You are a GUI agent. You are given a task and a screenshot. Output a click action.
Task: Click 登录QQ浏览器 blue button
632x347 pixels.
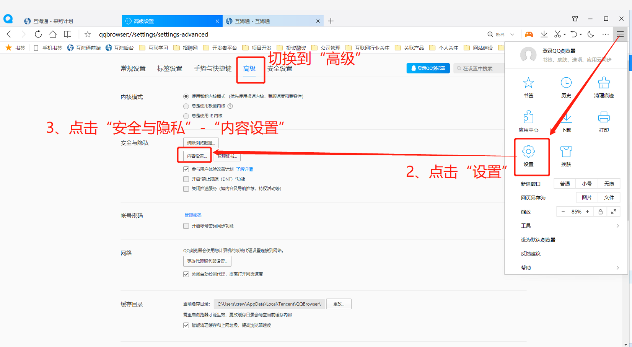pyautogui.click(x=428, y=68)
